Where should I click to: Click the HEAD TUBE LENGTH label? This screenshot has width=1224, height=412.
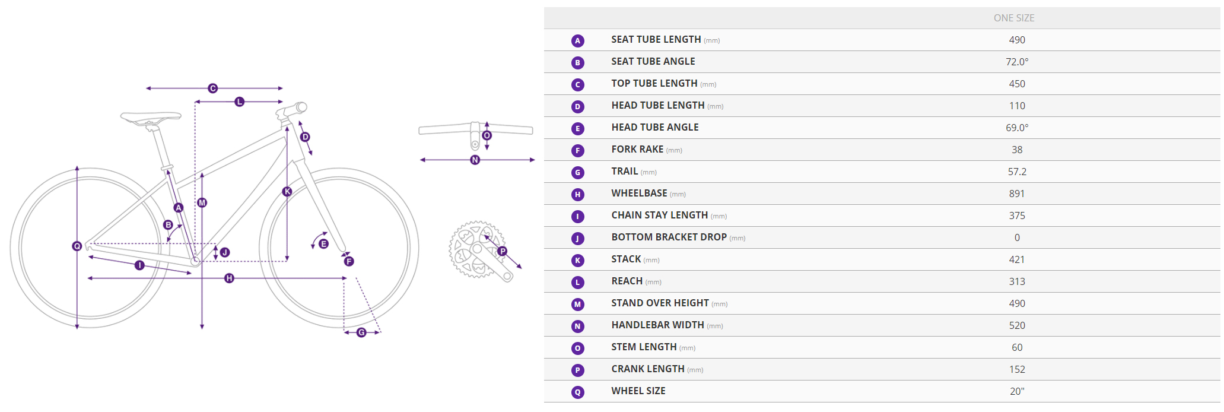pos(658,106)
